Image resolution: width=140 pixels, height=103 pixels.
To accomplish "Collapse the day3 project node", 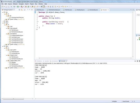I will [x=3, y=46].
